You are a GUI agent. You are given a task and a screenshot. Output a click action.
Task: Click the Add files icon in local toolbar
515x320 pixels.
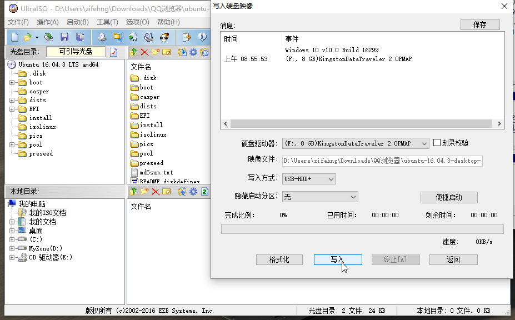click(x=182, y=192)
